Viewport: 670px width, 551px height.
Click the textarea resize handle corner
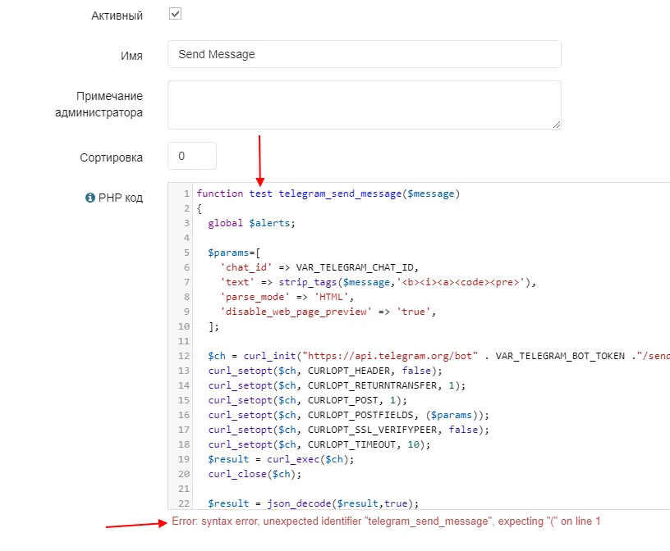click(557, 125)
